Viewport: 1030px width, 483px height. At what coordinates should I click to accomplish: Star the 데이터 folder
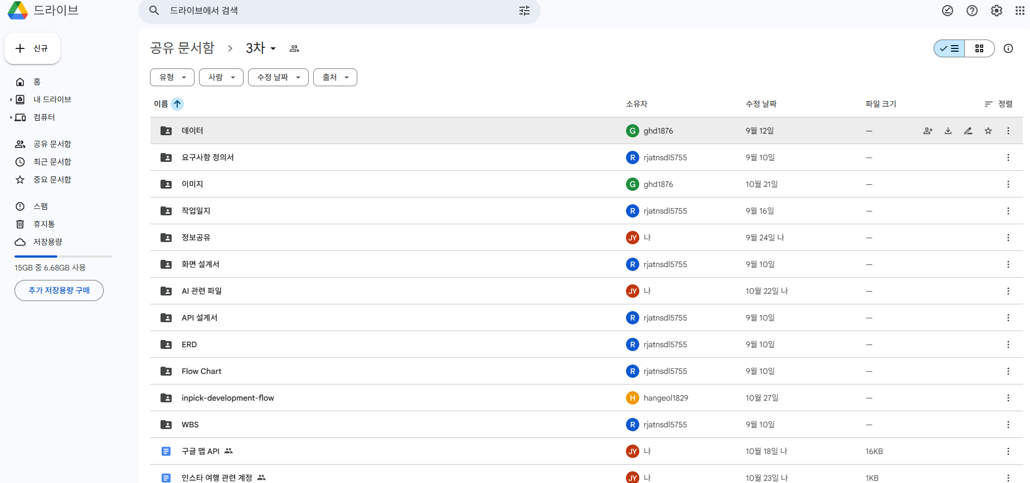[x=988, y=131]
